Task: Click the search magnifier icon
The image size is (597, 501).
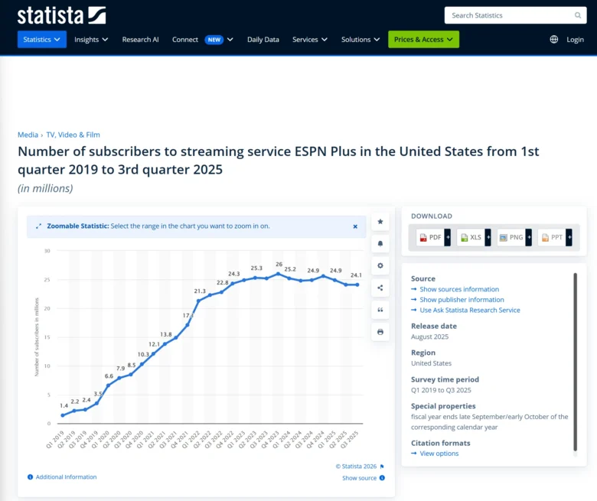Action: pos(578,15)
